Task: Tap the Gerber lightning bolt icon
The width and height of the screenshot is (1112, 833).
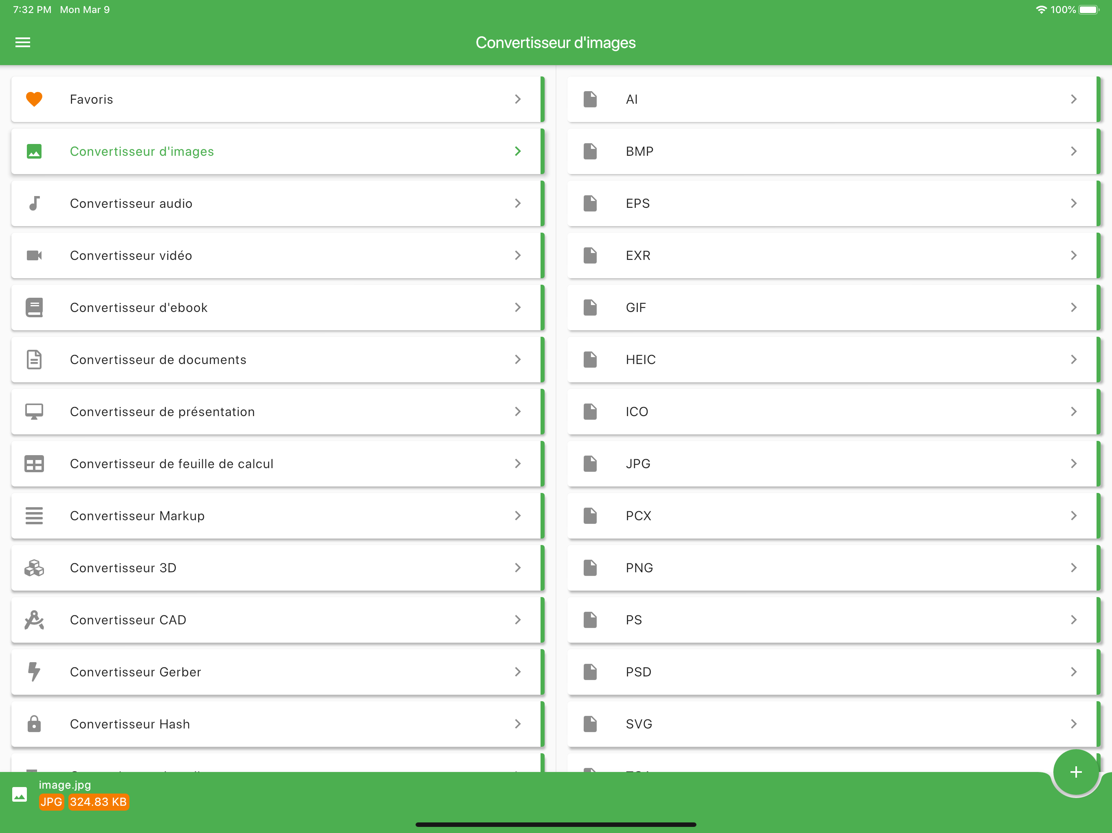Action: pyautogui.click(x=34, y=672)
